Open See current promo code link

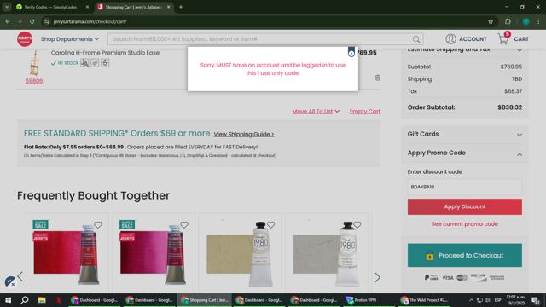[464, 223]
